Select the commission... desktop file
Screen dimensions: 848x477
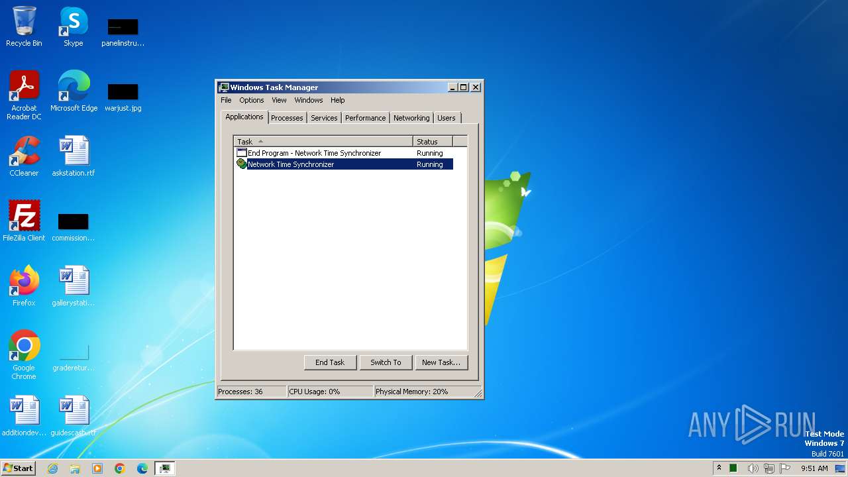[74, 227]
